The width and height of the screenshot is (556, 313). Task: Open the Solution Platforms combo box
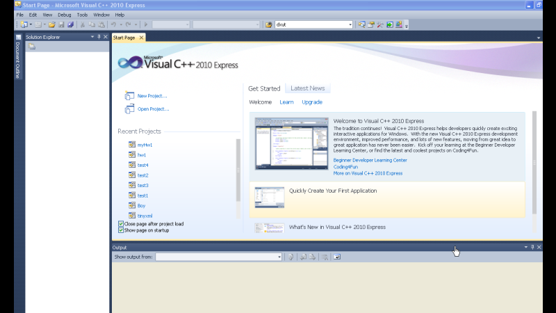point(227,24)
